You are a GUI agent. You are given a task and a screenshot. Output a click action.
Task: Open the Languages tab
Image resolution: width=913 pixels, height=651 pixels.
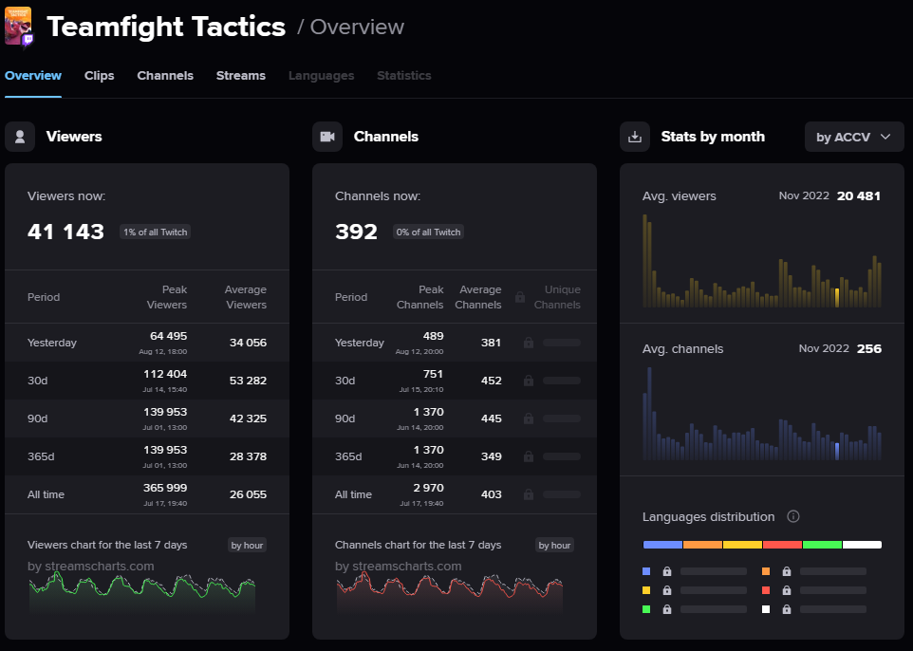(x=322, y=76)
